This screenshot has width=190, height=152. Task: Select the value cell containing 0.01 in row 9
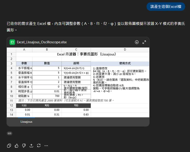[x=47, y=91]
